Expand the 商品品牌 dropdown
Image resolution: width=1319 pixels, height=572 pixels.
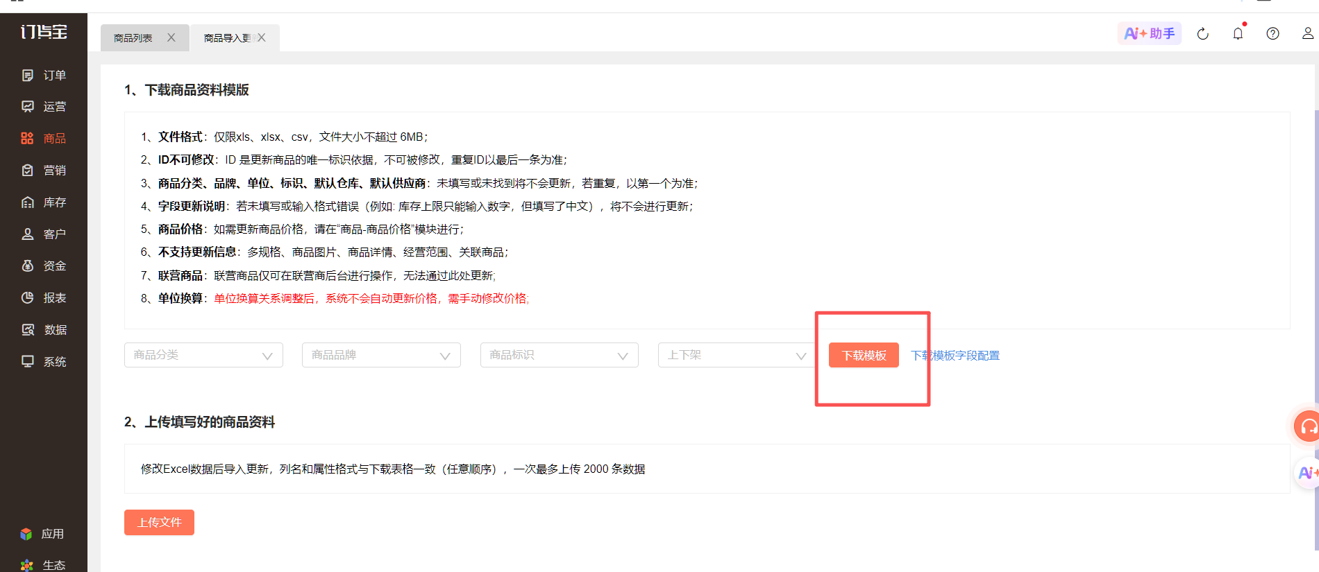tap(381, 355)
